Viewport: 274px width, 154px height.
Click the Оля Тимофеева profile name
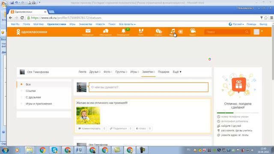(38, 72)
